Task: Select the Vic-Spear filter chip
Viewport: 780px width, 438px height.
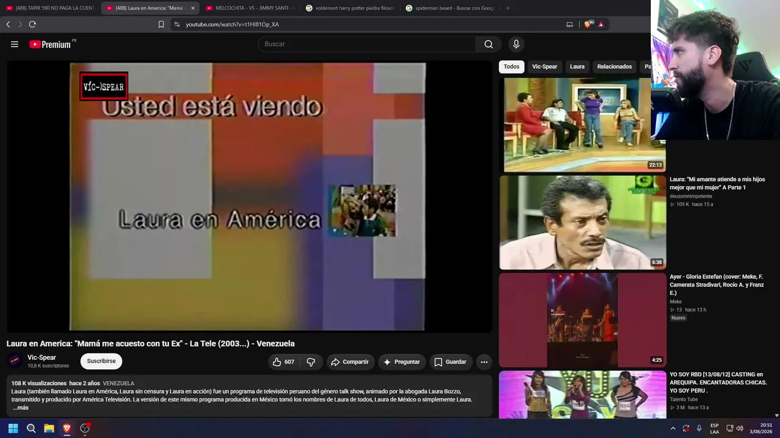Action: pyautogui.click(x=544, y=67)
